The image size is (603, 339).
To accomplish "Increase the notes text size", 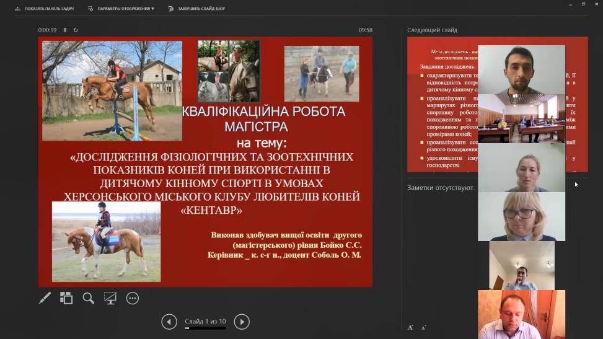I will coord(410,327).
